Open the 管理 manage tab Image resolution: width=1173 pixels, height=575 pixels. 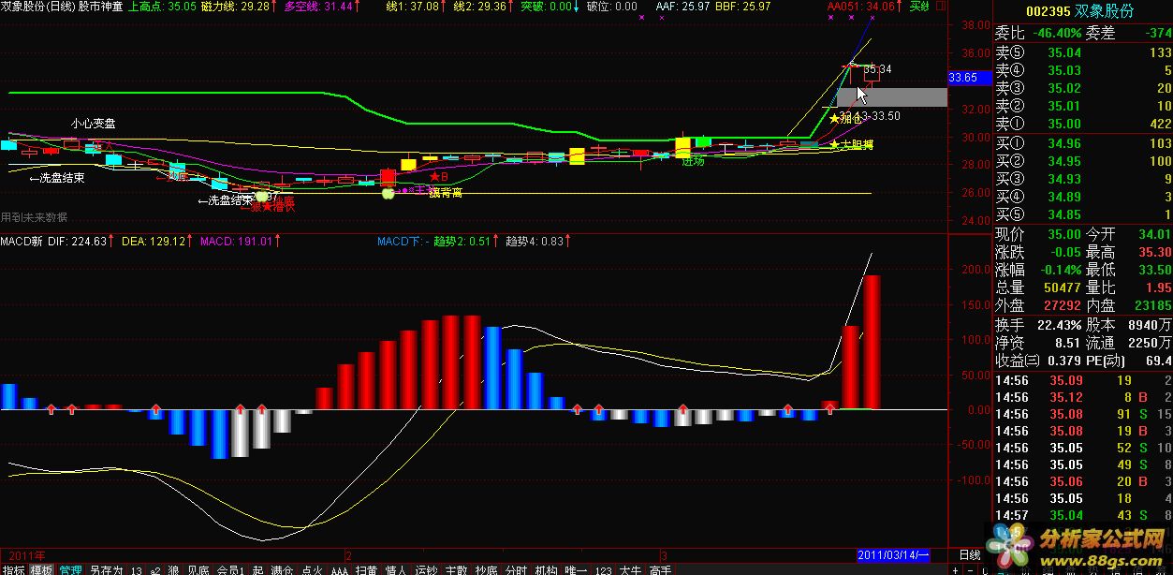pyautogui.click(x=70, y=568)
